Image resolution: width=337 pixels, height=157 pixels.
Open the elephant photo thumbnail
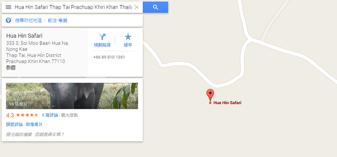72,96
